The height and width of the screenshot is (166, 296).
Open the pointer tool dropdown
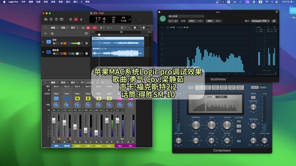pos(102,28)
